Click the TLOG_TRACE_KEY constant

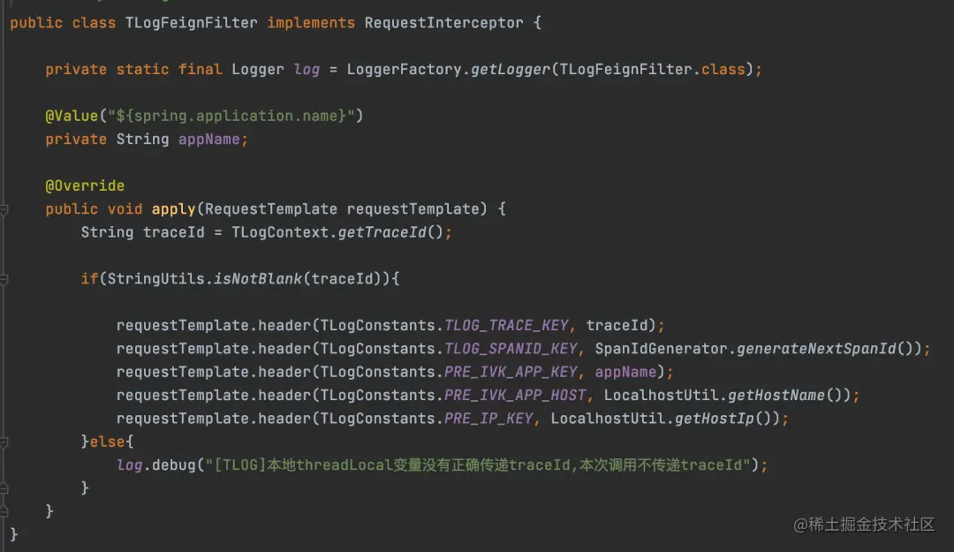click(506, 326)
